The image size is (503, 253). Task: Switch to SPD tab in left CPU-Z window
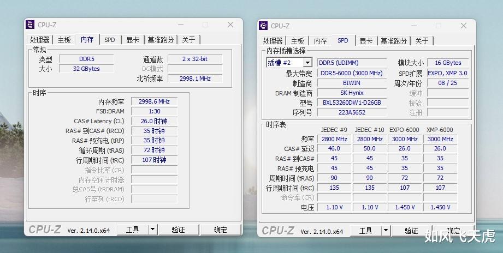tap(110, 40)
